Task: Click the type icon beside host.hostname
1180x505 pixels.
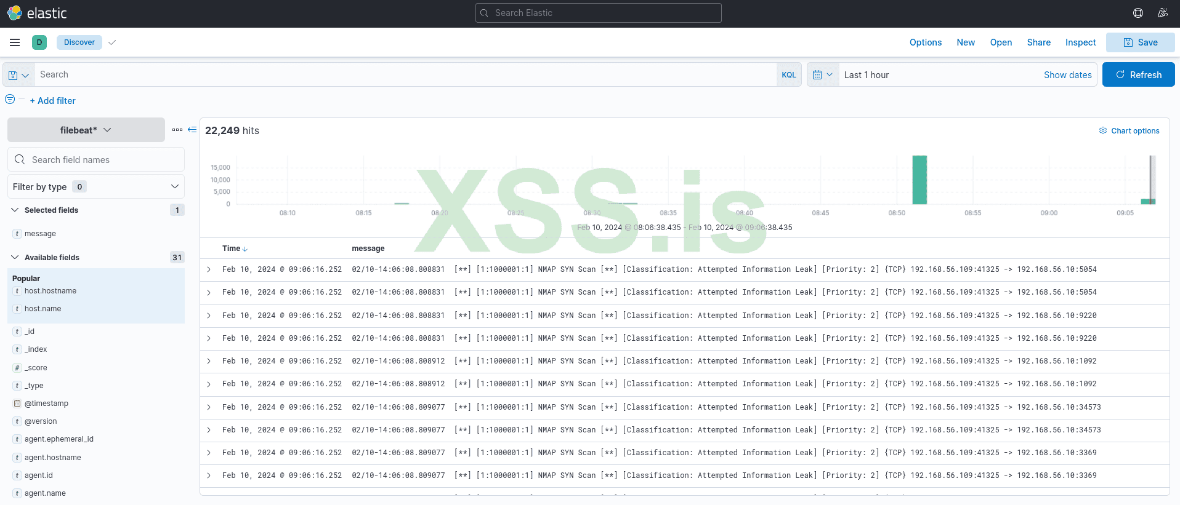Action: tap(17, 291)
